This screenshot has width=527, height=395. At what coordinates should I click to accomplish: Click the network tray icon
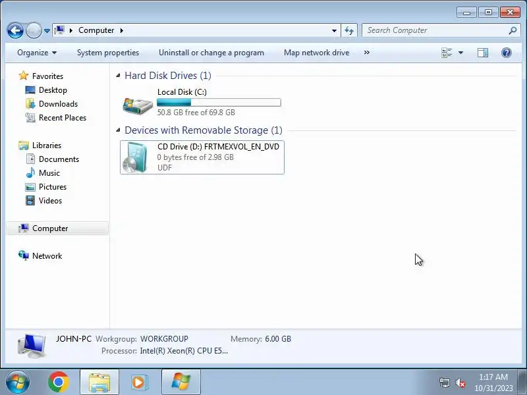[444, 382]
